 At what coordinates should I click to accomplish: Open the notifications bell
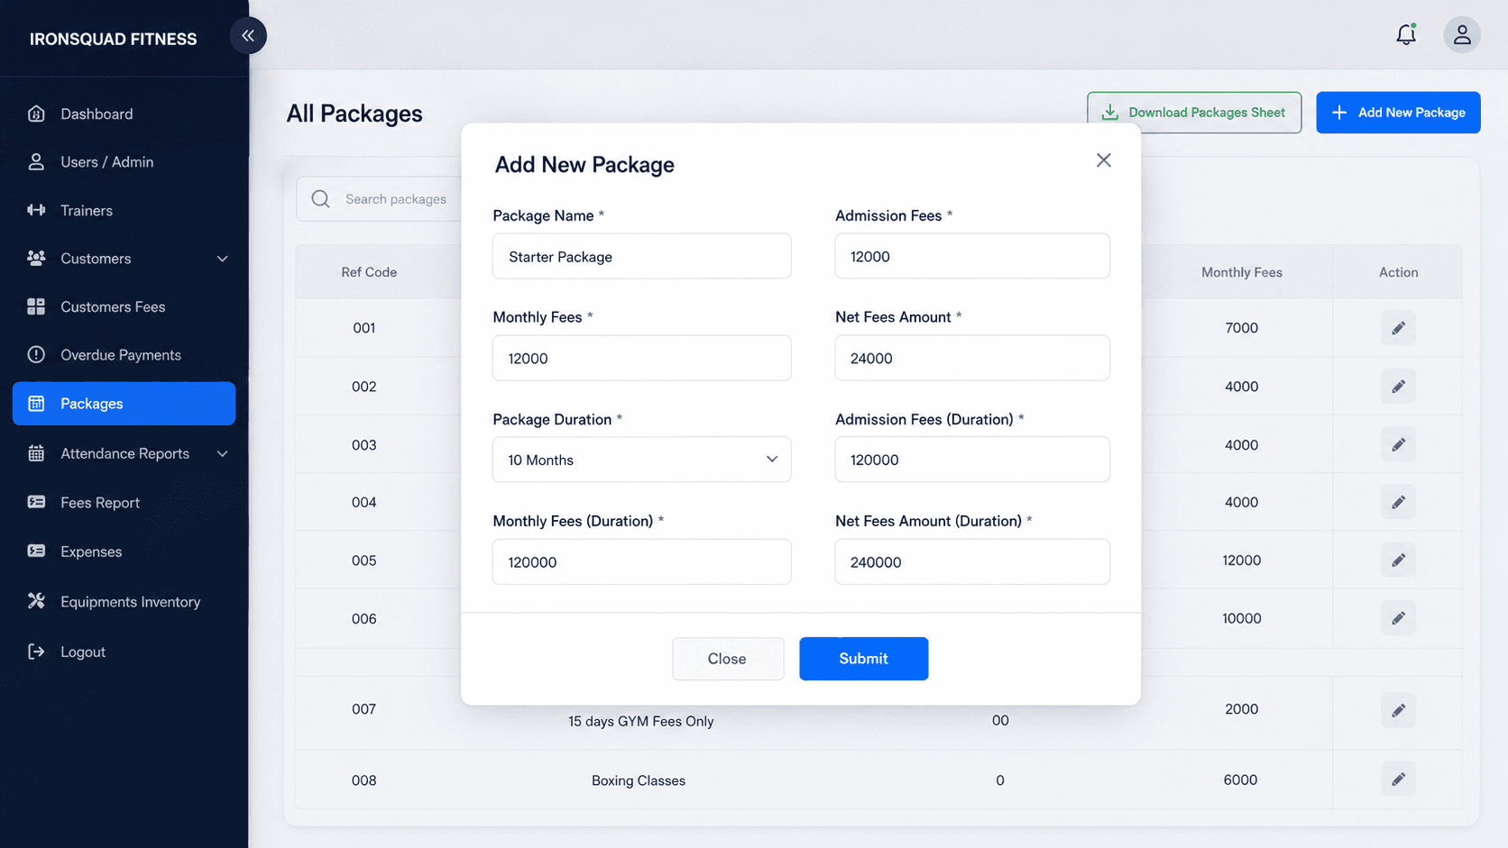pos(1406,35)
